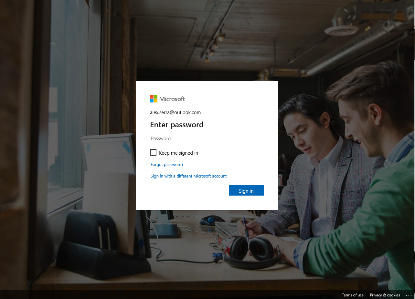The width and height of the screenshot is (415, 299).
Task: Expand the footer ellipsis more options
Action: (409, 295)
